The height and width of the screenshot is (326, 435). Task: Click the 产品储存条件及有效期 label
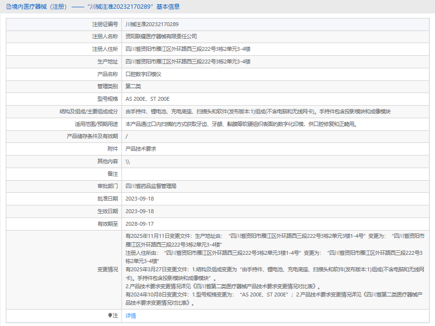click(92, 136)
